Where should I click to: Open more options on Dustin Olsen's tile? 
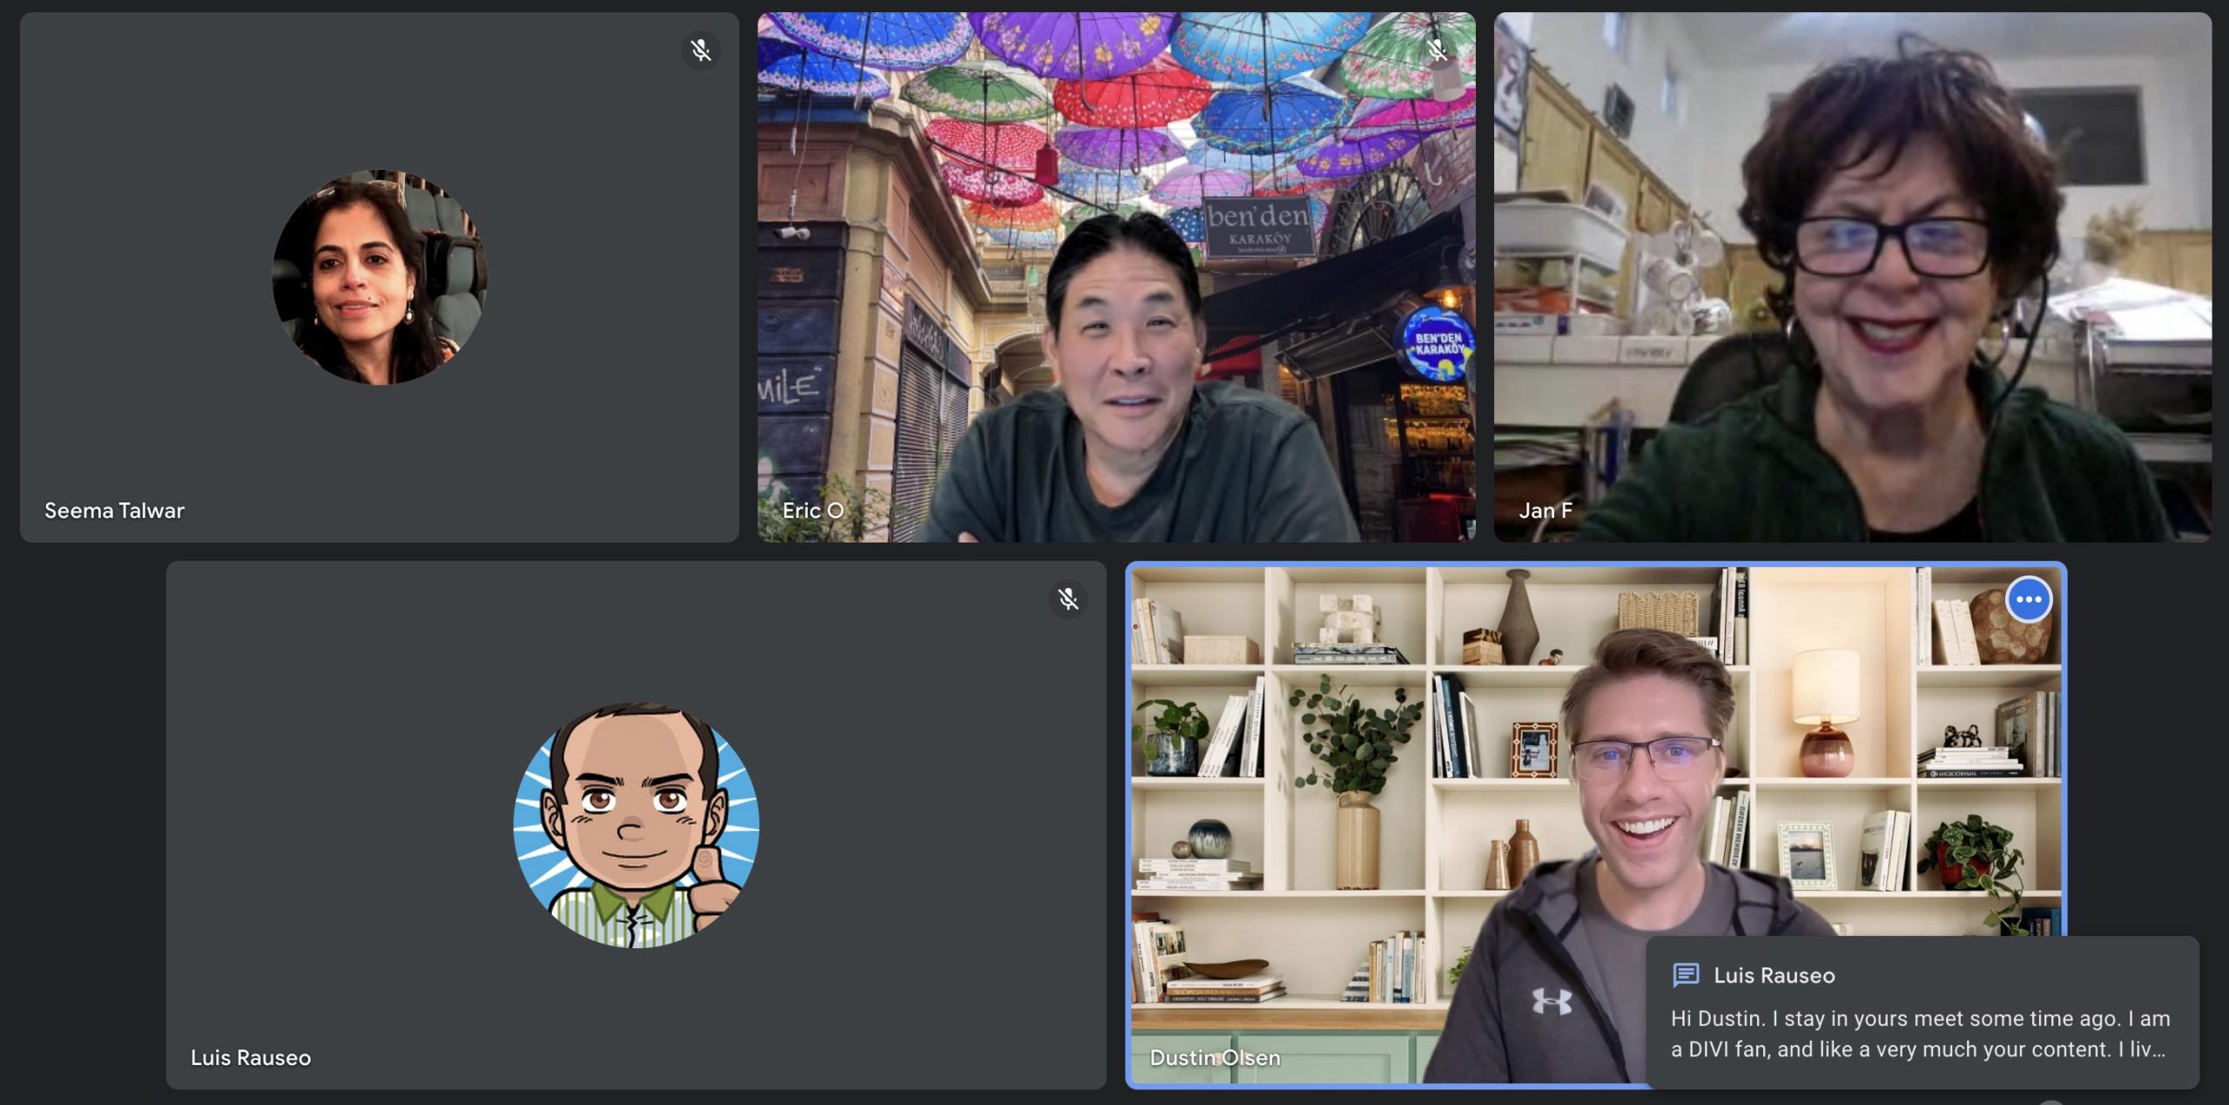pyautogui.click(x=2028, y=599)
